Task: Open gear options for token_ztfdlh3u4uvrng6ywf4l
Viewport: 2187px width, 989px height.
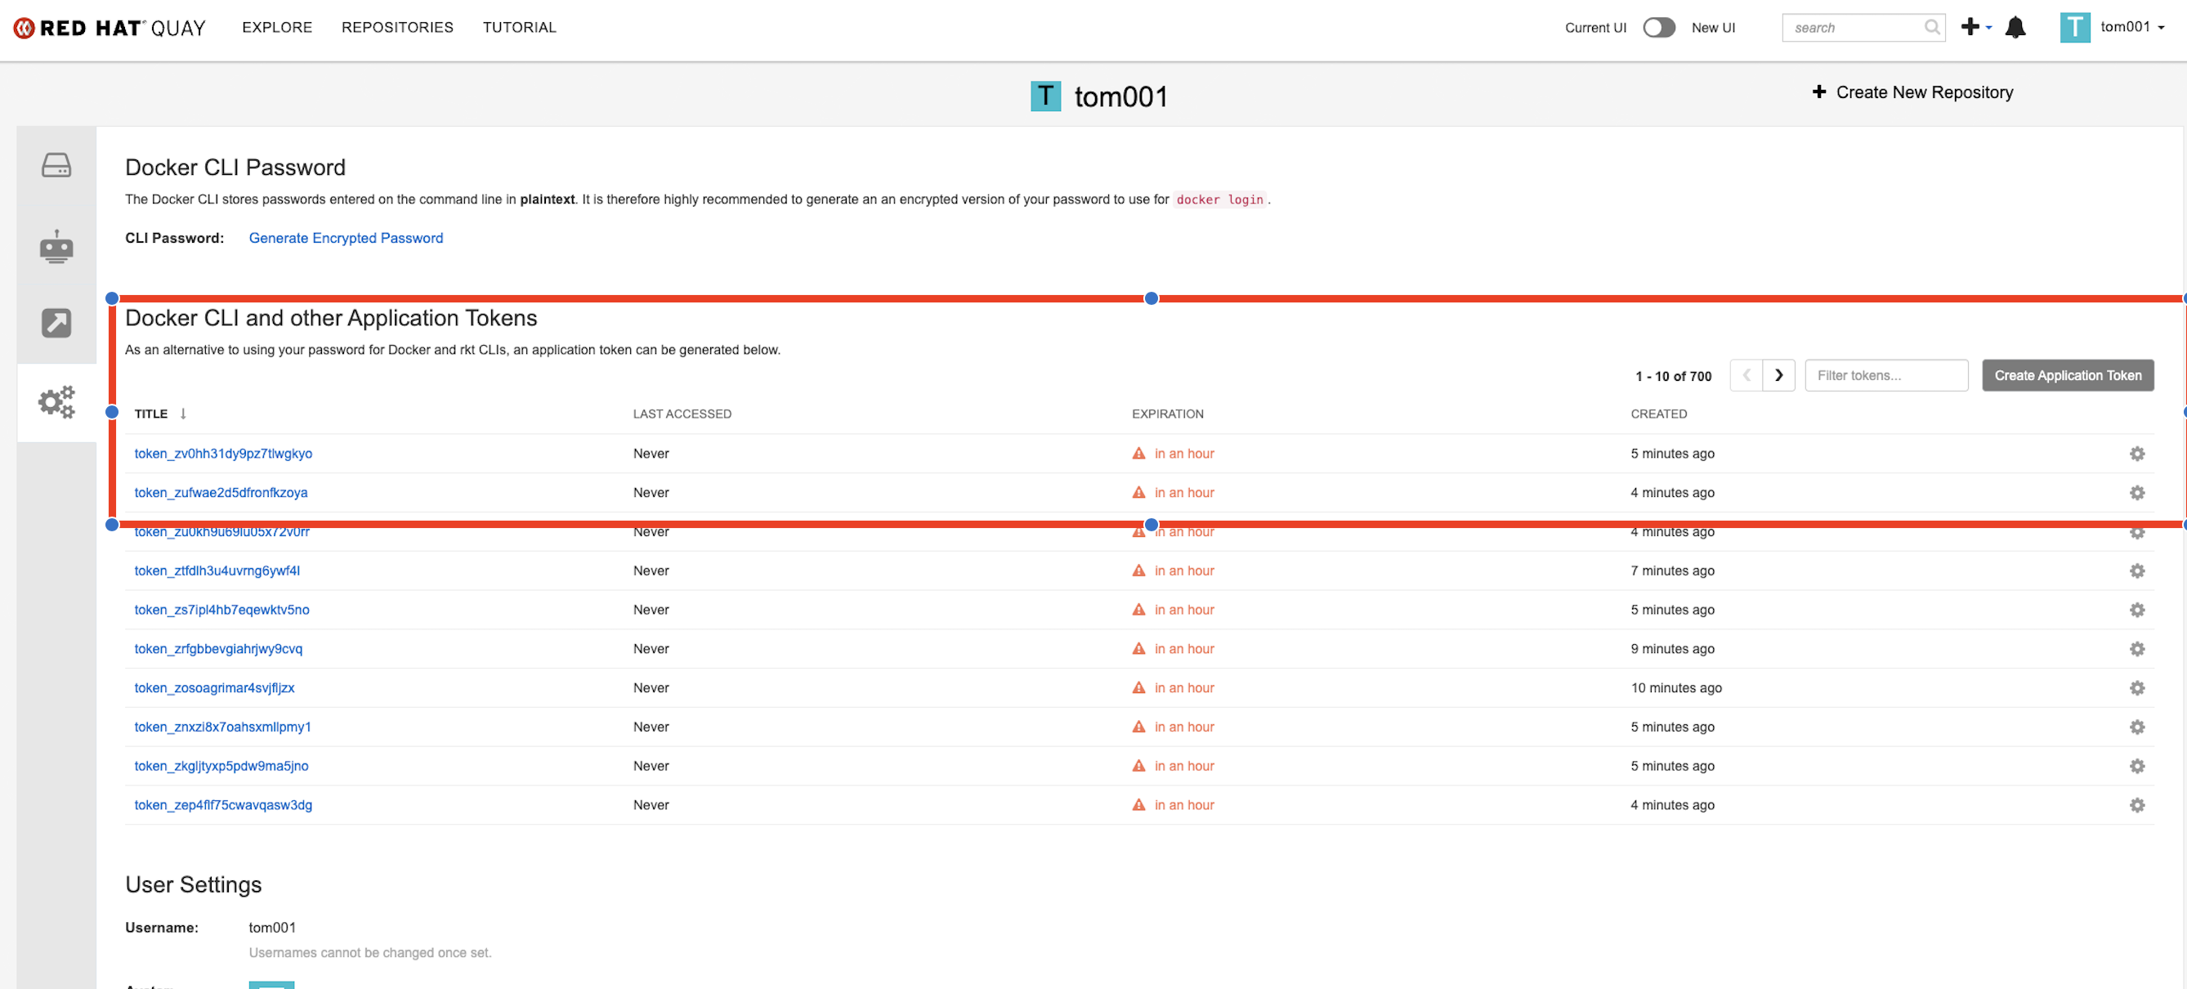Action: pyautogui.click(x=2137, y=571)
